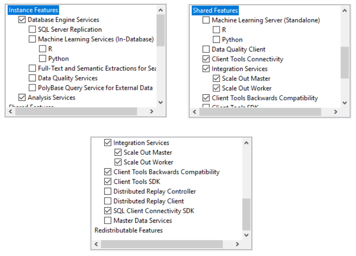The height and width of the screenshot is (256, 356).
Task: Enable the Data Quality Services option
Action: (x=32, y=78)
